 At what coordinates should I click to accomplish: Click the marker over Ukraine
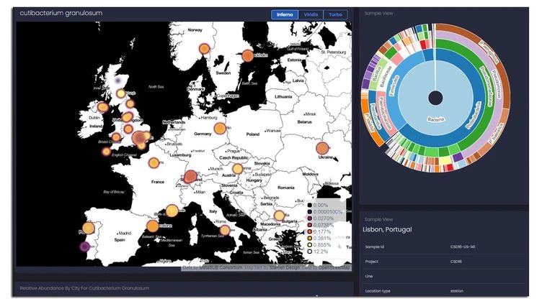point(322,148)
